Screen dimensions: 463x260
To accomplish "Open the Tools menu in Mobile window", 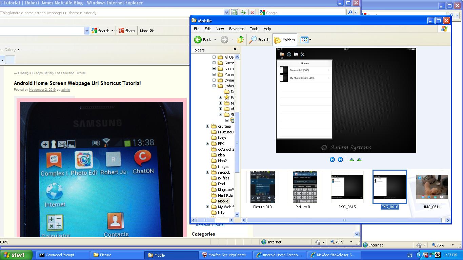I will coord(254,29).
